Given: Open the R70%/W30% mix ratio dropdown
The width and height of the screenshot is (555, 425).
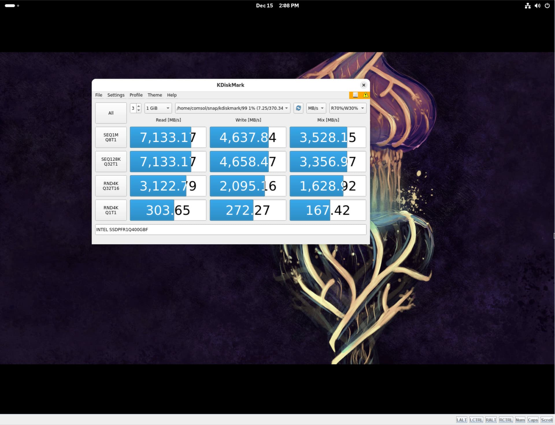Looking at the screenshot, I should click(x=347, y=108).
